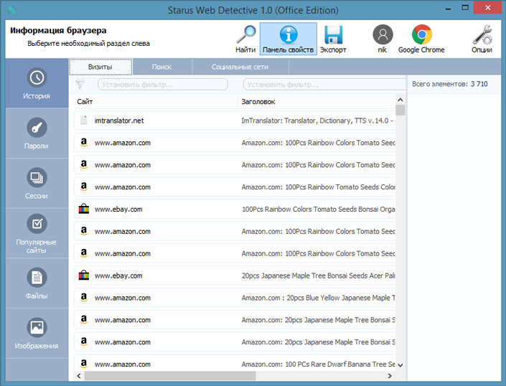Open Опции settings wrench
The image size is (506, 386).
point(482,39)
